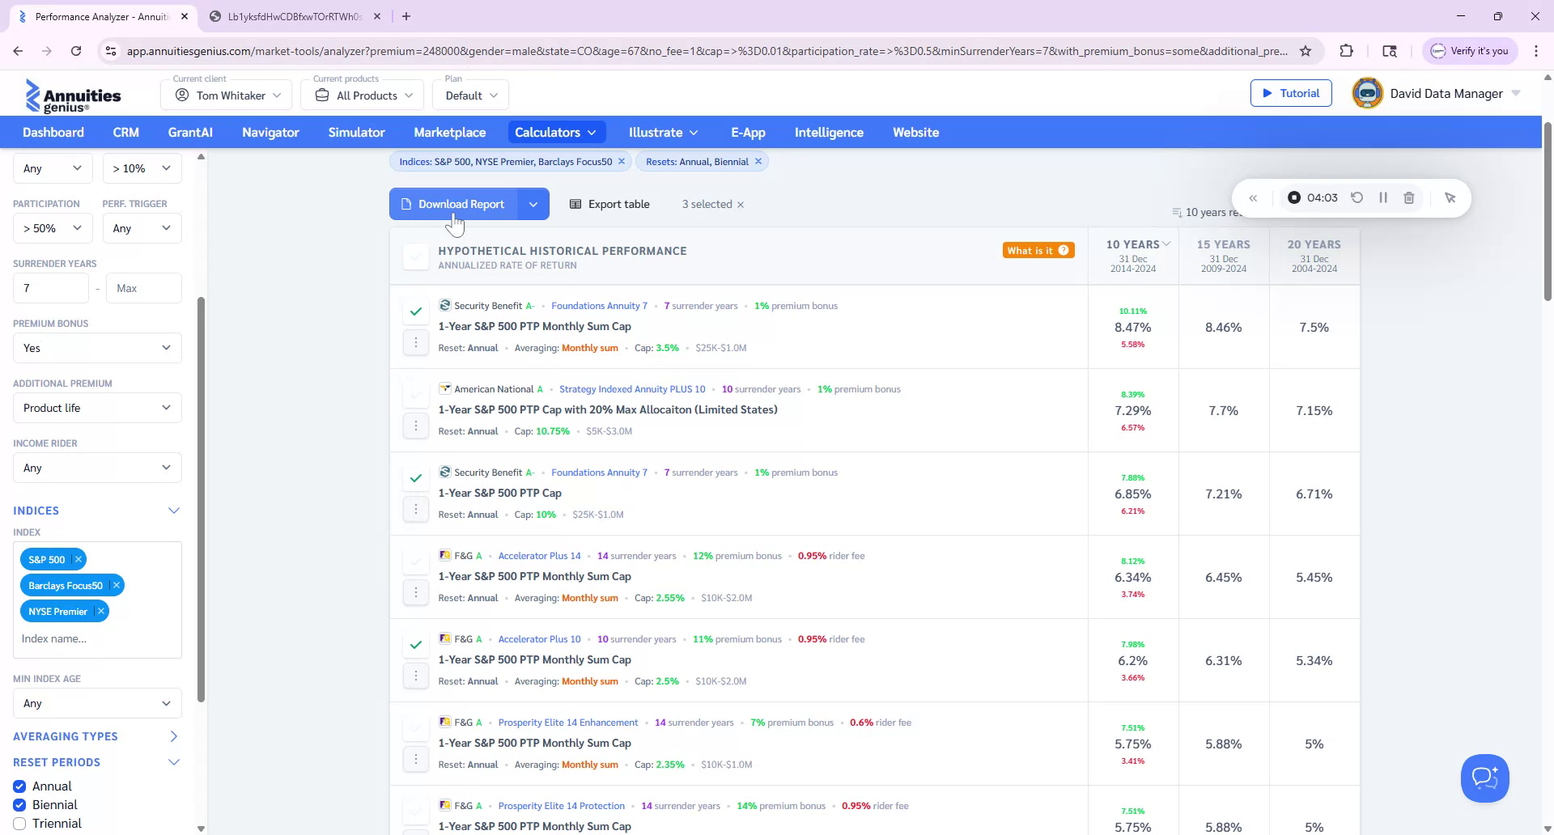
Task: Open the Strategy Indexed Annuity PLUS 10 link
Action: pyautogui.click(x=631, y=389)
